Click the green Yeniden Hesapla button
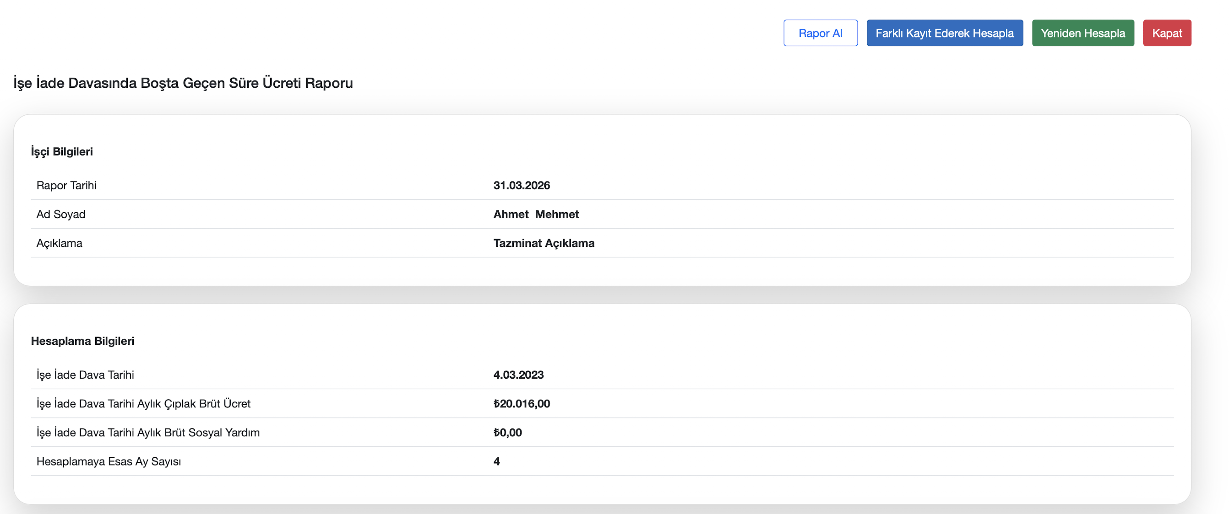1229x514 pixels. (x=1082, y=33)
